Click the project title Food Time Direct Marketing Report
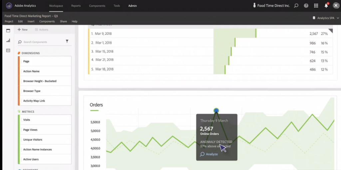Screen dimensions: 341x170 coord(31,16)
